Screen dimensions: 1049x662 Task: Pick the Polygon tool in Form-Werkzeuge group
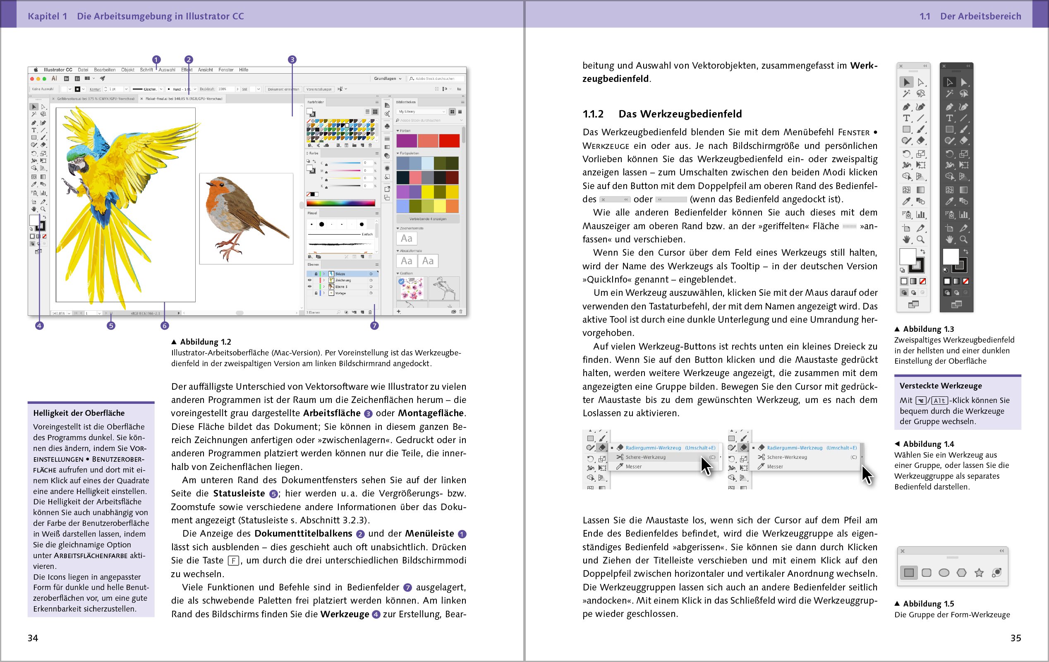[x=961, y=573]
